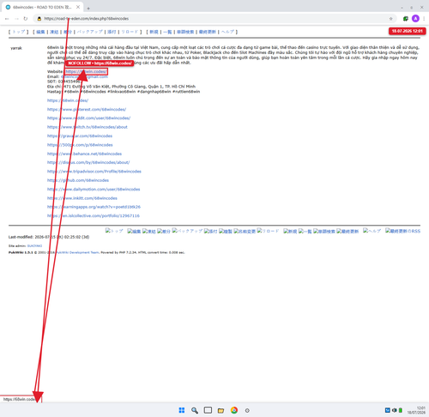This screenshot has width=429, height=417.
Task: Open 新規 (new page) in the top navigation
Action: tap(154, 32)
